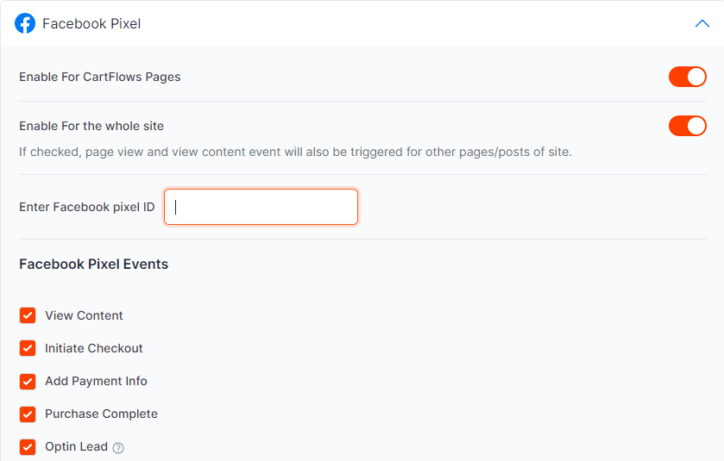Deselect the Optin Lead checkbox
This screenshot has height=461, width=724.
point(28,446)
